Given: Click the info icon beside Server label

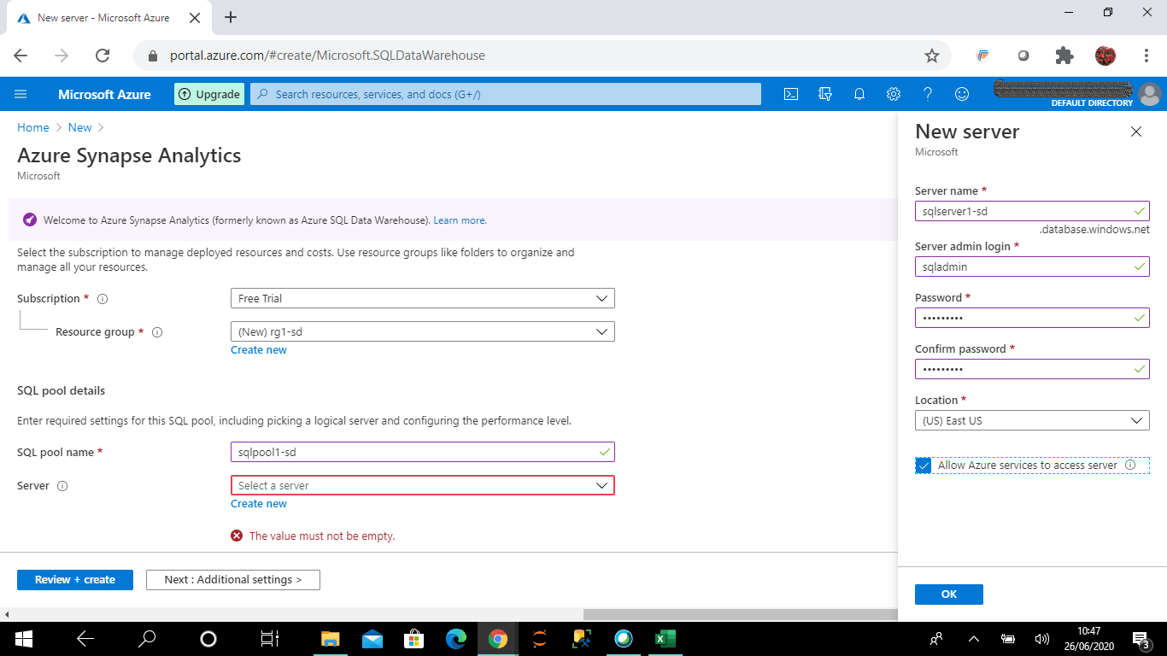Looking at the screenshot, I should tap(62, 486).
